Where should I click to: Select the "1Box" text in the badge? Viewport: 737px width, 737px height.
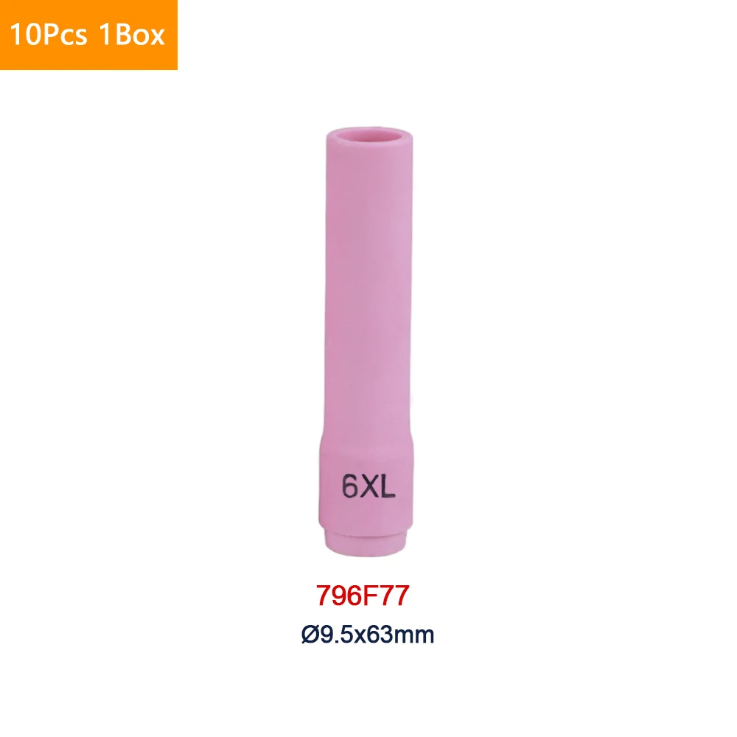click(x=132, y=35)
